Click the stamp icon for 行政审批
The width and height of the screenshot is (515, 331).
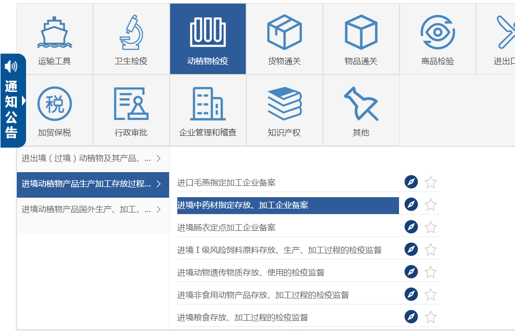click(131, 104)
